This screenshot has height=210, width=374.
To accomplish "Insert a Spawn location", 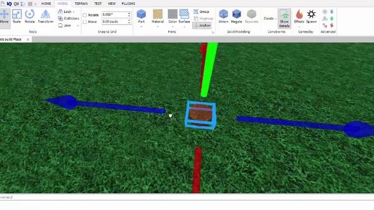I will [x=311, y=16].
